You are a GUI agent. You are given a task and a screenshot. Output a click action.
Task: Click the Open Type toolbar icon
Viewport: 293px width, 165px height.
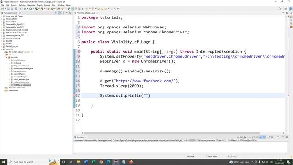pos(59,9)
